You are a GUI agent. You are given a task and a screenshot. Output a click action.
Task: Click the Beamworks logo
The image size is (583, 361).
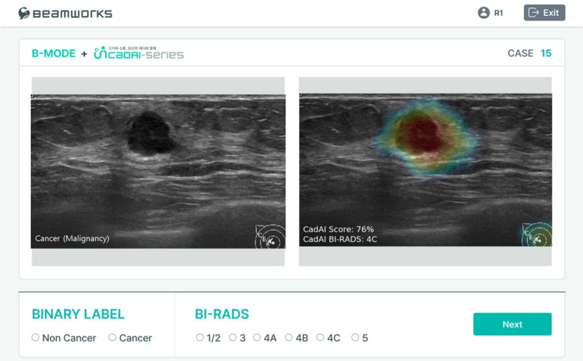click(65, 13)
